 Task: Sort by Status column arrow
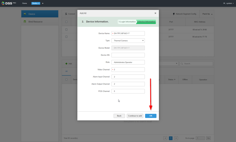pyautogui.click(x=175, y=79)
